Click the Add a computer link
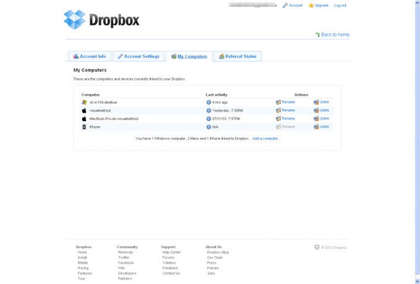Image resolution: width=420 pixels, height=284 pixels. [265, 139]
